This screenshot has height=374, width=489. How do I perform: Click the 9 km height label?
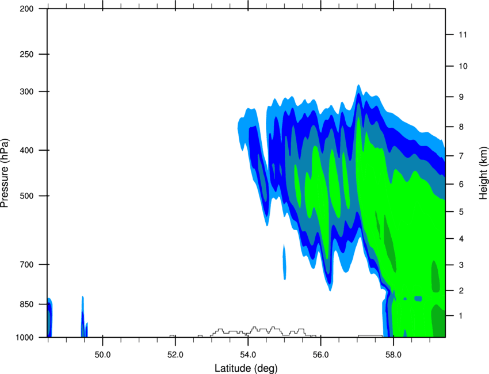click(x=461, y=97)
